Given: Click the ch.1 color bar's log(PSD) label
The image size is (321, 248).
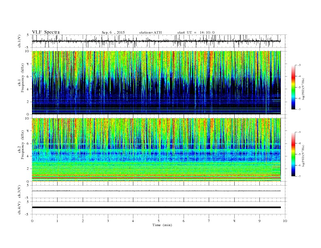Looking at the screenshot, I should (303, 89).
